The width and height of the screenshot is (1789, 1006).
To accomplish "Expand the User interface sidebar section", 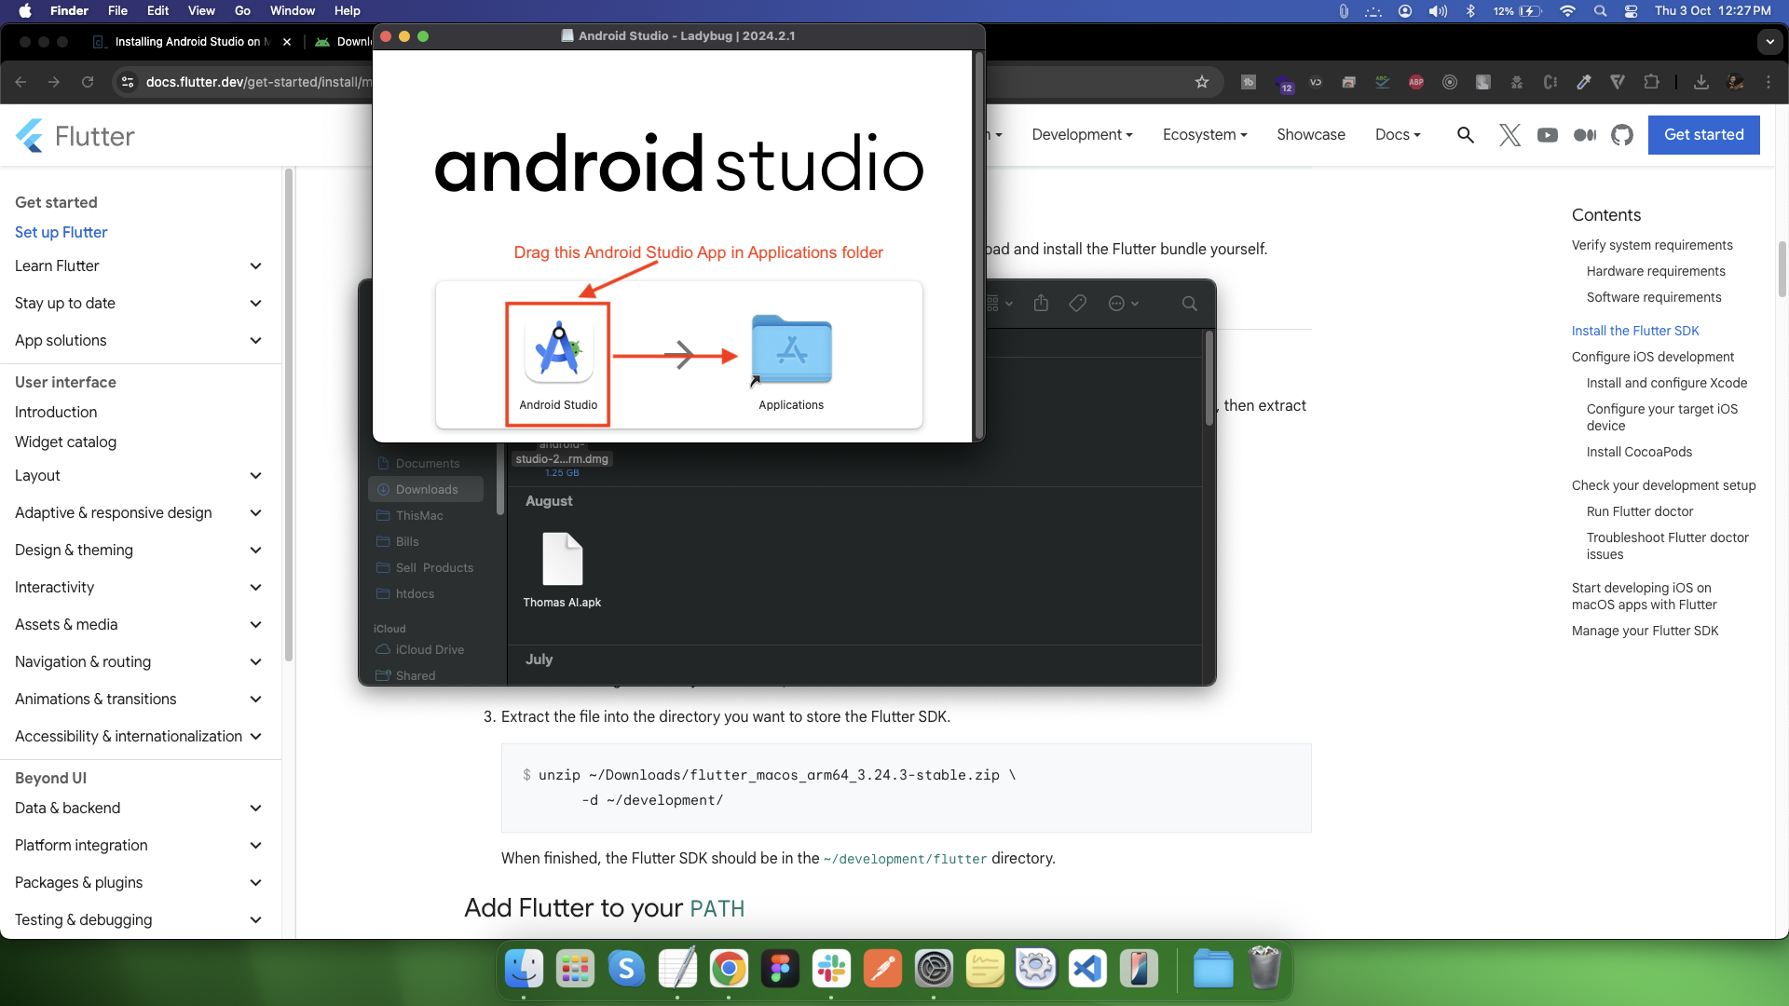I will [x=65, y=382].
